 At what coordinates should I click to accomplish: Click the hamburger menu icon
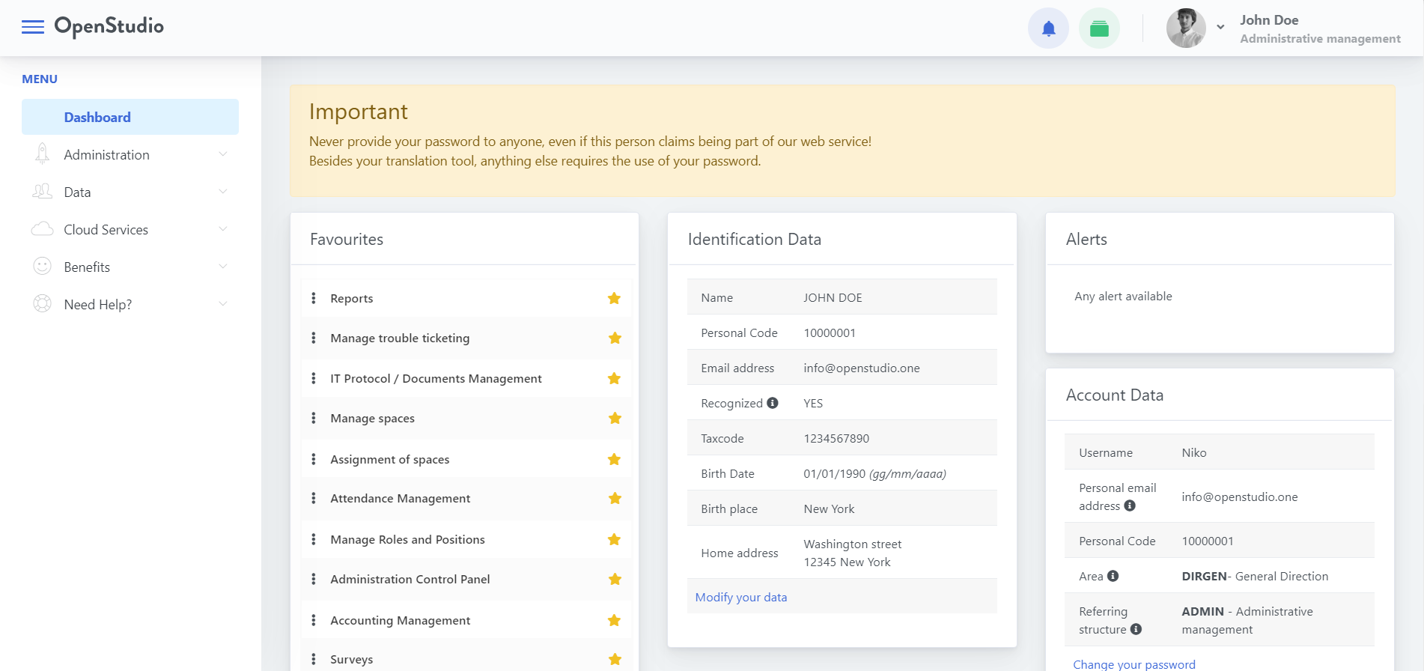(33, 28)
